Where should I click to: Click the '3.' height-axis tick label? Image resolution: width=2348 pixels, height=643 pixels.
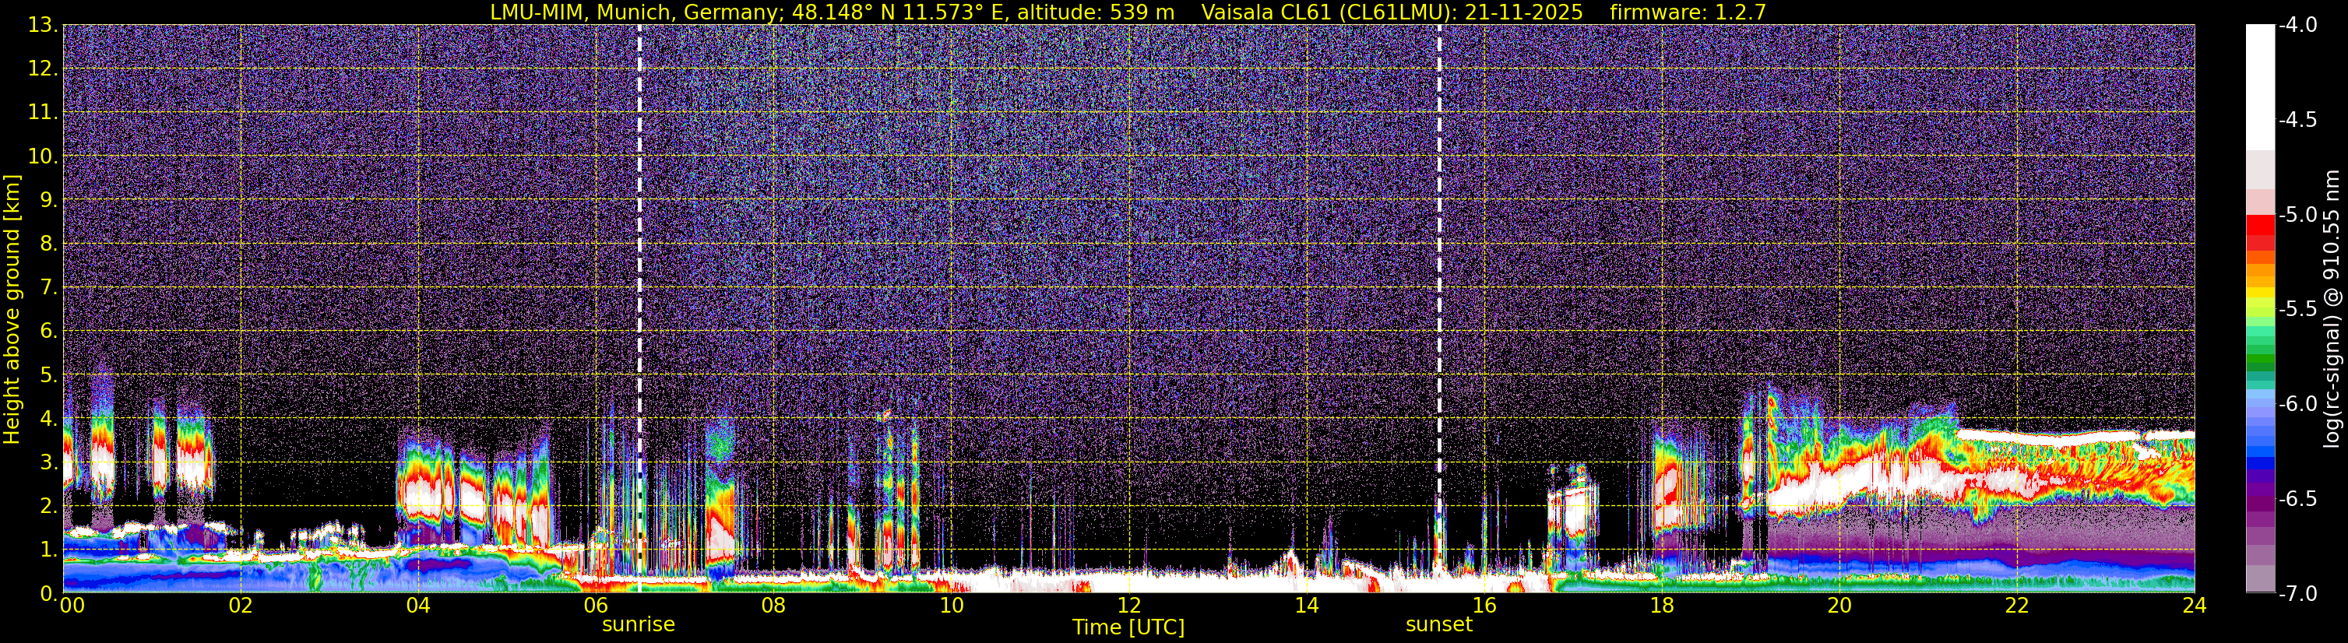48,462
